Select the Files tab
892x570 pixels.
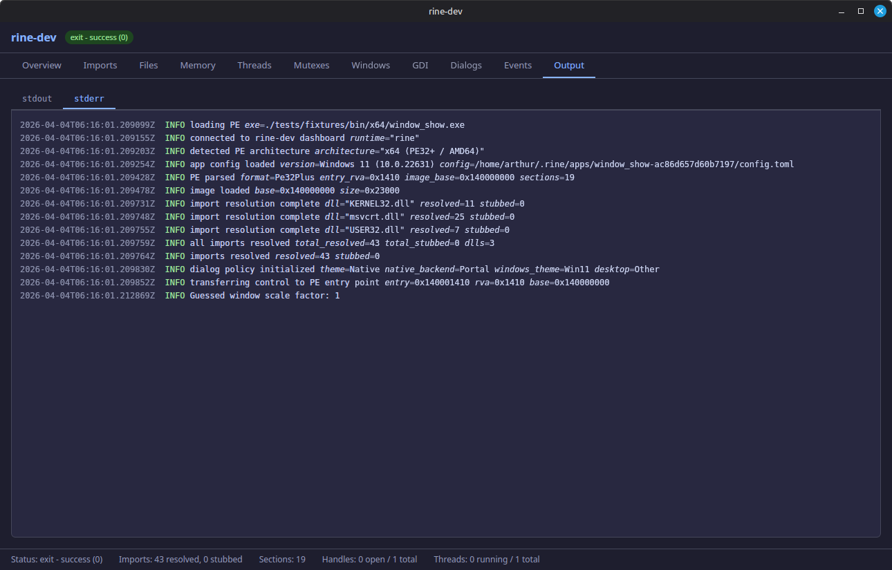[x=148, y=65]
